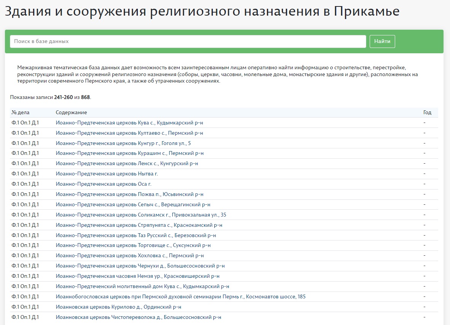Open Иоаннобогословская церковь при Пермской семинарии link
The image size is (450, 325).
pyautogui.click(x=180, y=297)
